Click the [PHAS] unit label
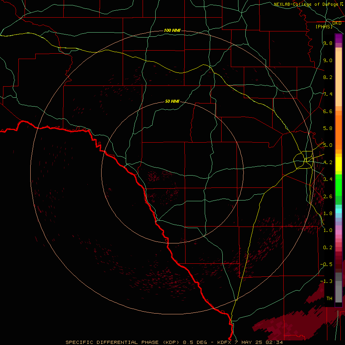The image size is (345, 345). click(324, 26)
